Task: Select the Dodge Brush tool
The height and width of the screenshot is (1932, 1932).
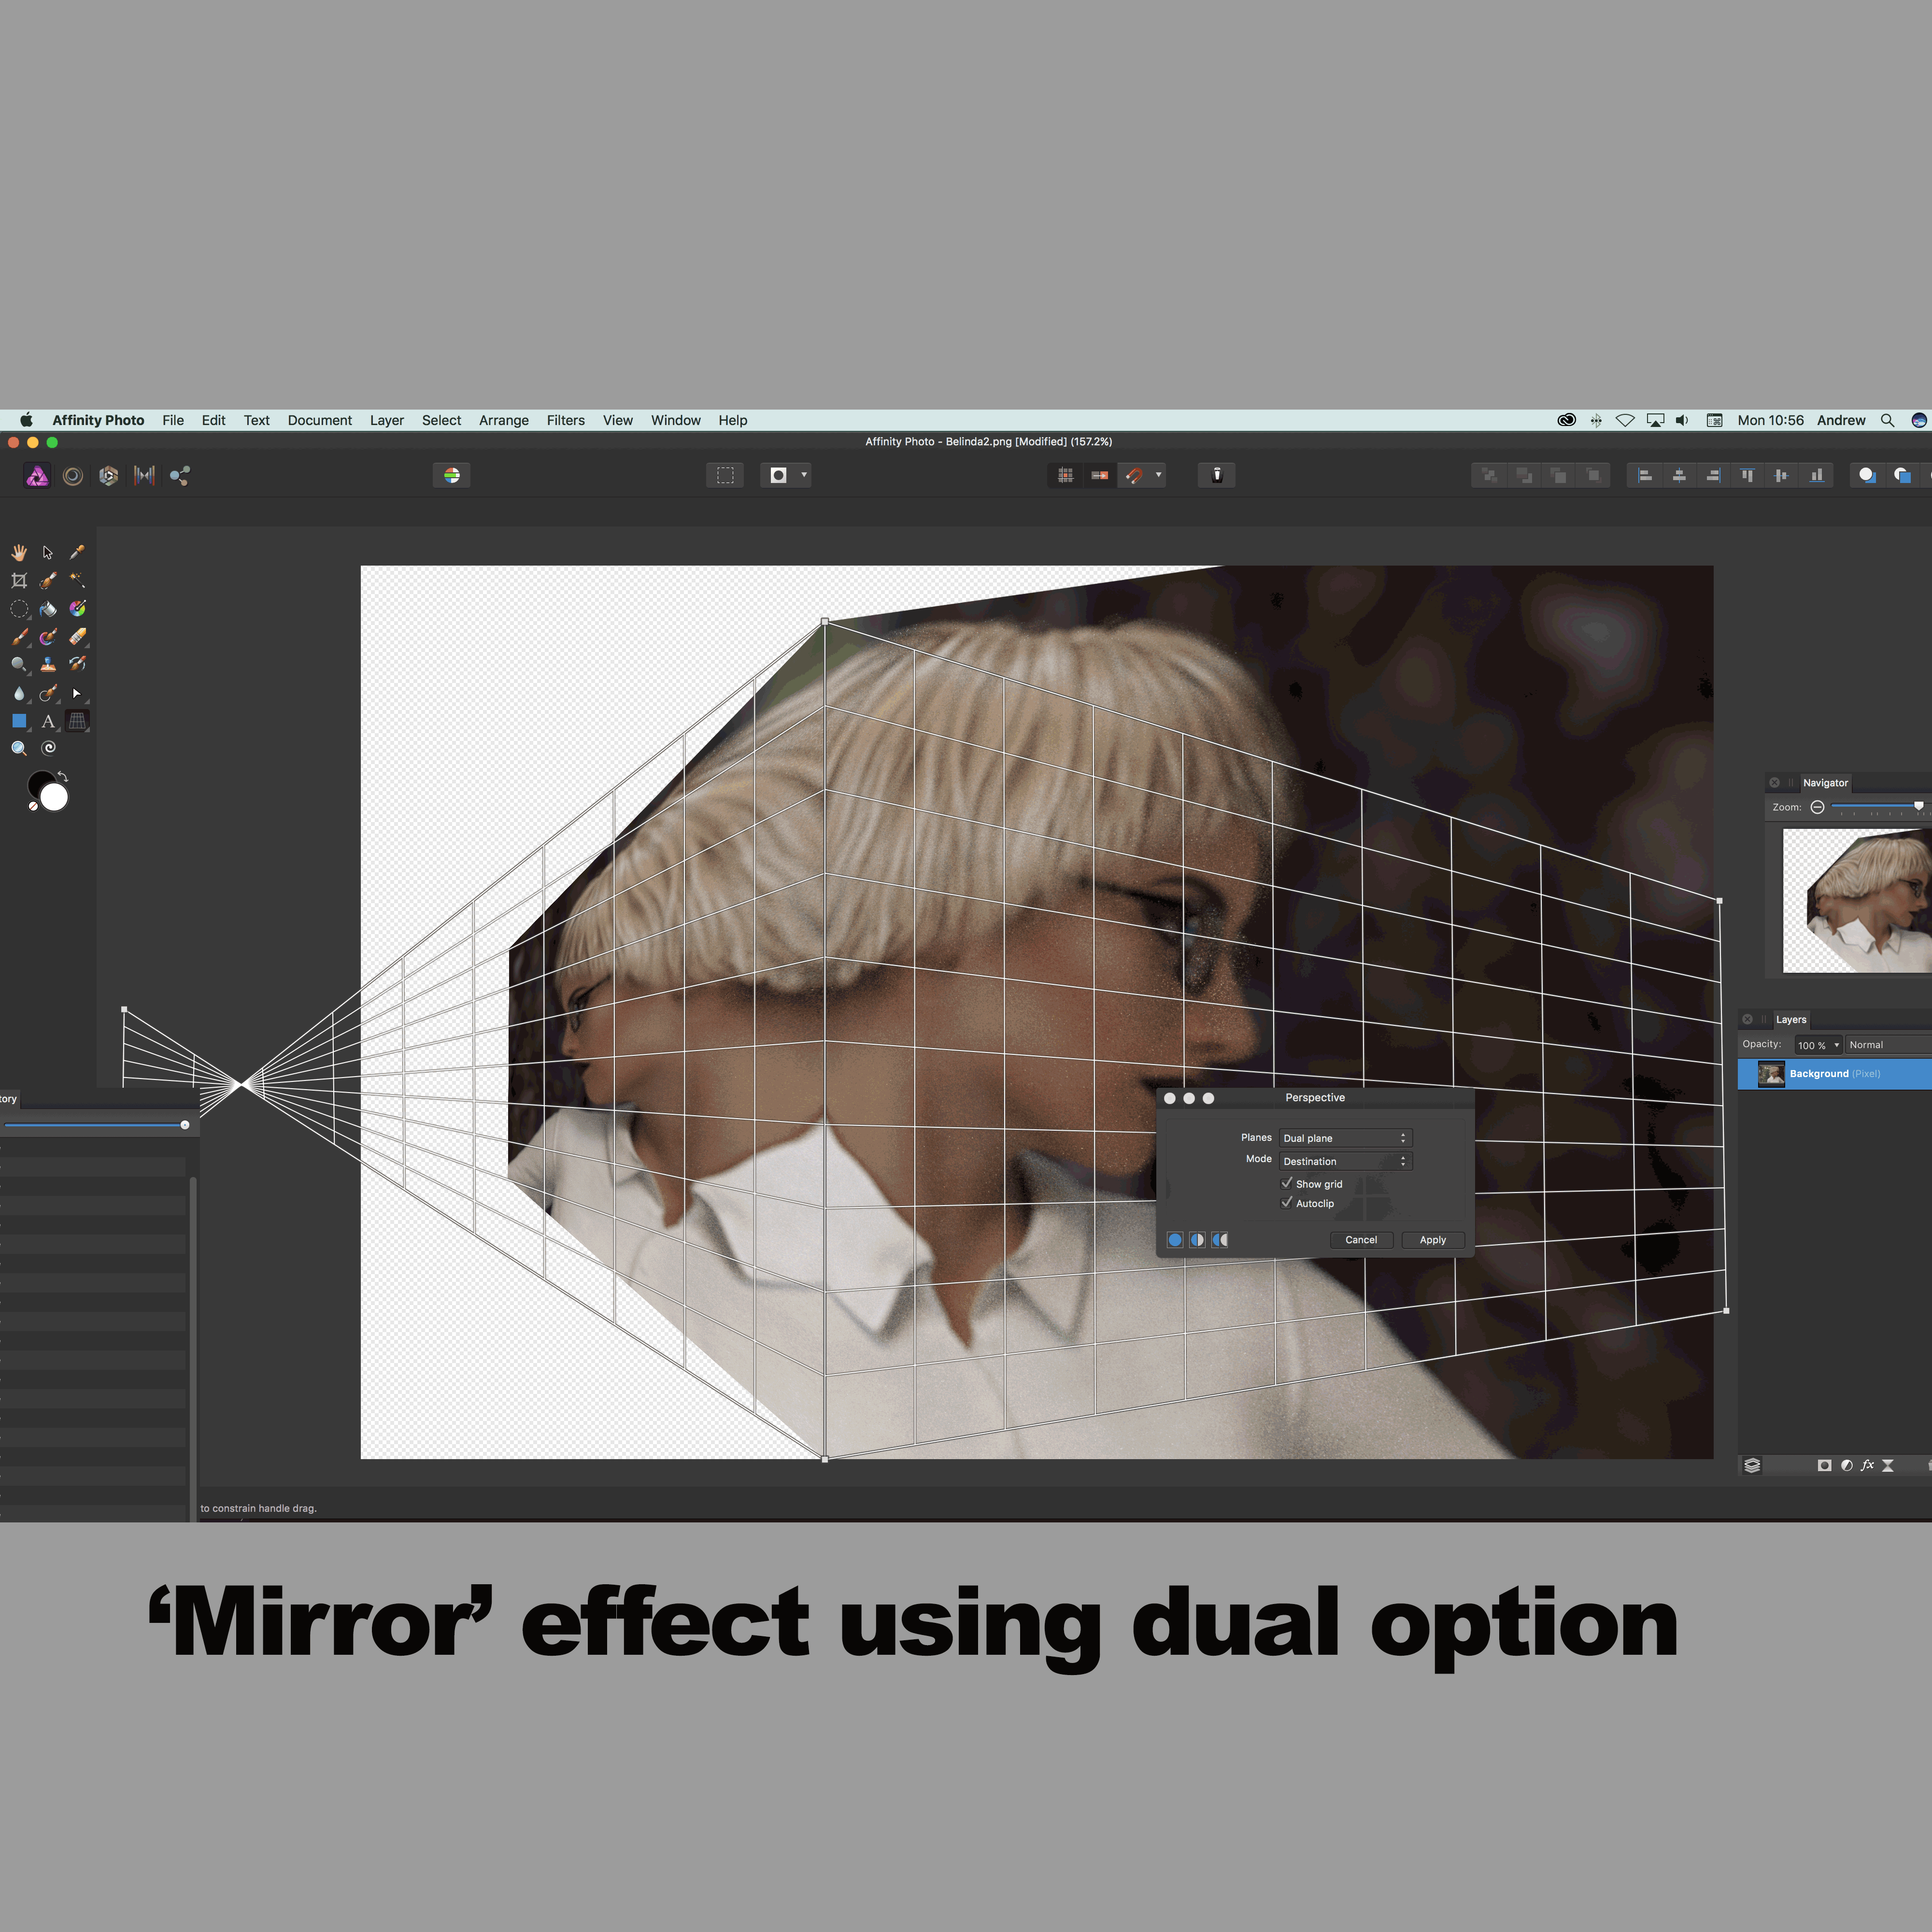Action: tap(19, 664)
